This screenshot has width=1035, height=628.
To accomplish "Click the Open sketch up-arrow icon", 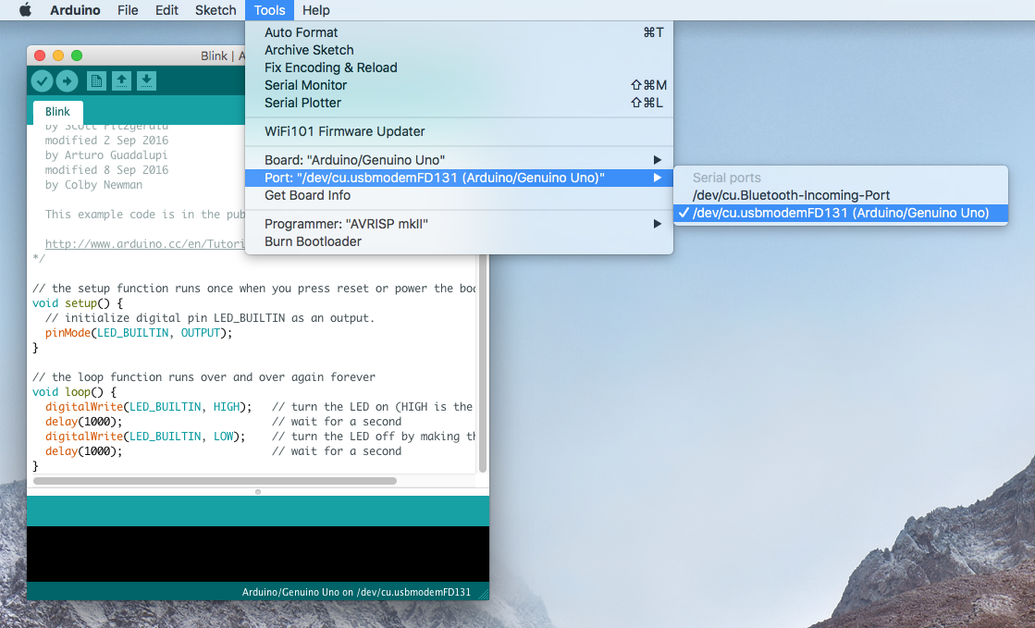I will 121,80.
